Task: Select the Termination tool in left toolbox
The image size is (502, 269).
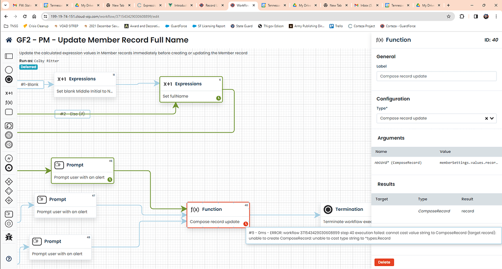Action: pos(9,79)
